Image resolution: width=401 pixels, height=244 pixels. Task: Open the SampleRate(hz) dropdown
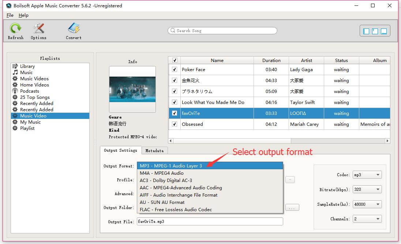367,204
